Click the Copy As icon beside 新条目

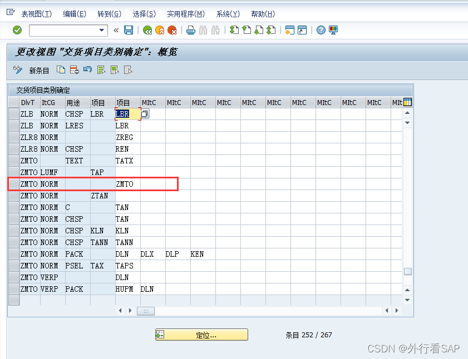(x=61, y=70)
